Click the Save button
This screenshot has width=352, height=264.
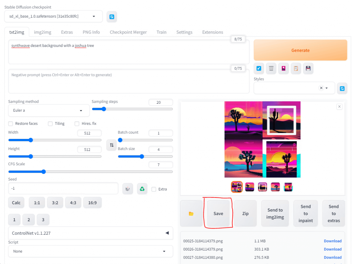coord(218,213)
